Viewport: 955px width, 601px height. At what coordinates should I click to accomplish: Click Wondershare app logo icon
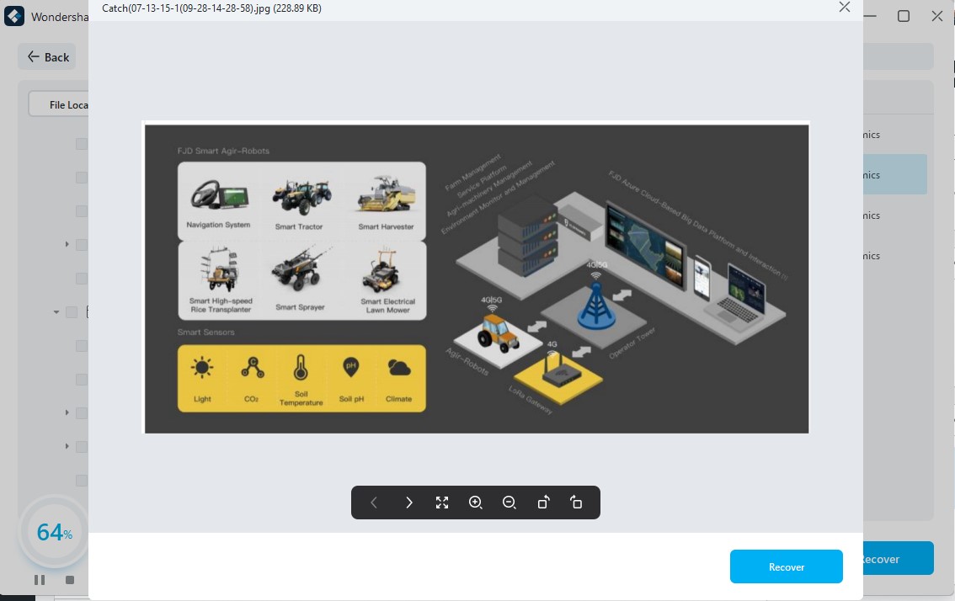tap(14, 16)
